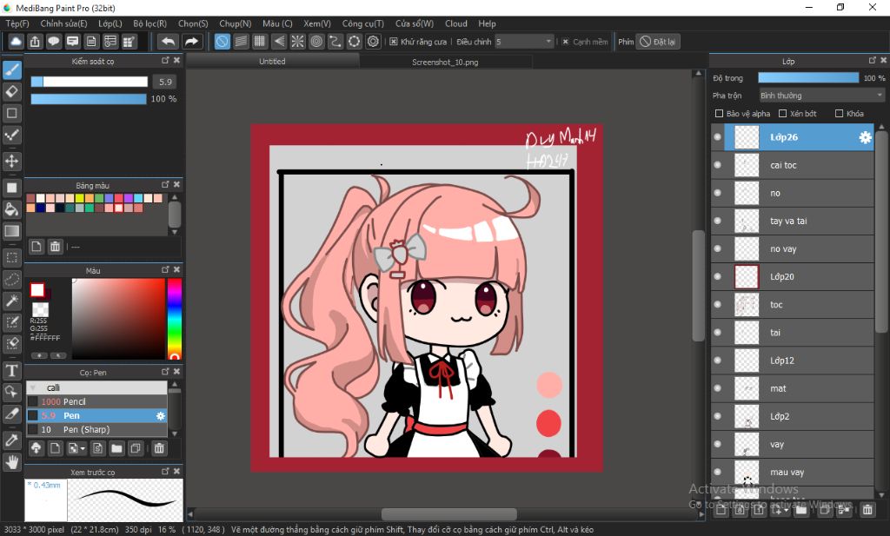Open Pha trộn blend mode dropdown
This screenshot has width=890, height=536.
(822, 96)
